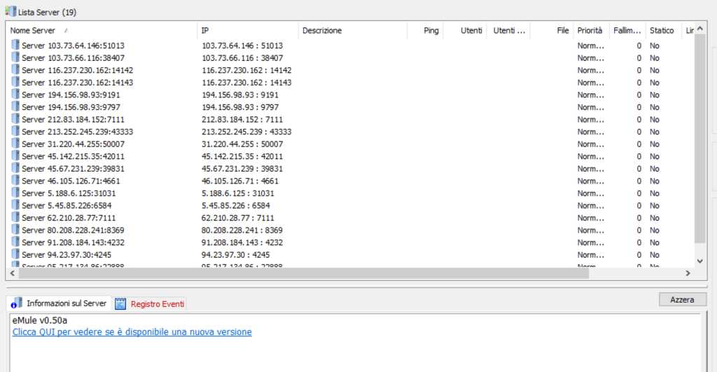Click the Informazioni sul Server tab icon

click(x=17, y=303)
